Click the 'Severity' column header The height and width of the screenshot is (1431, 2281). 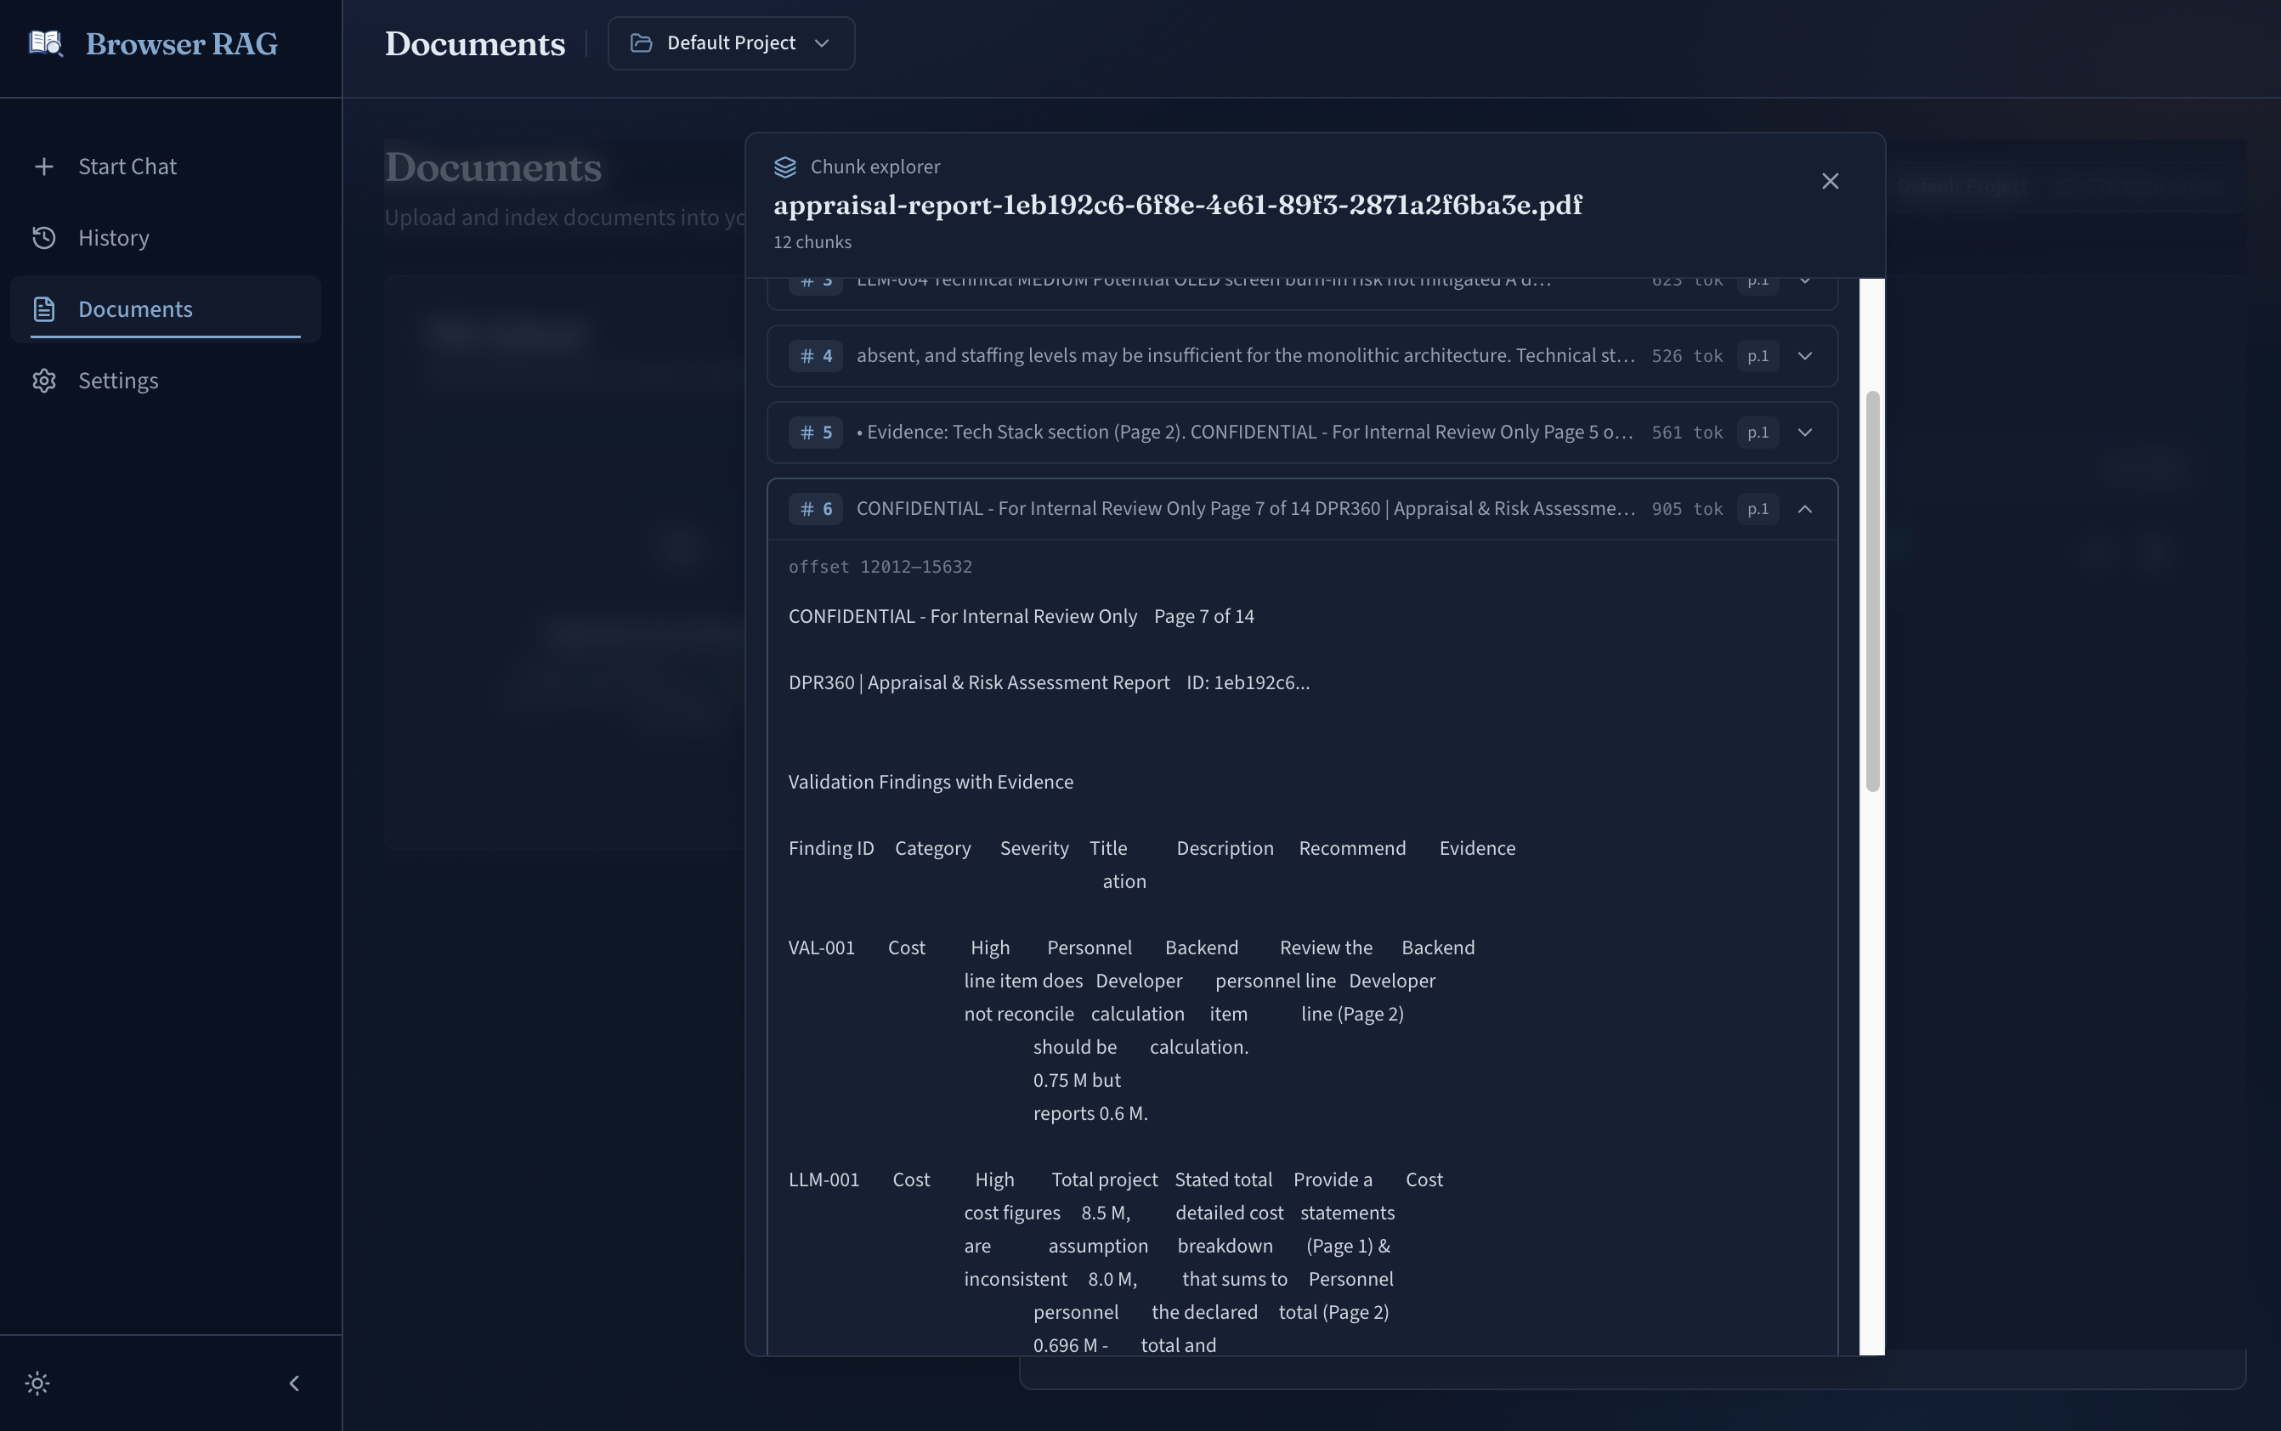pos(1033,849)
